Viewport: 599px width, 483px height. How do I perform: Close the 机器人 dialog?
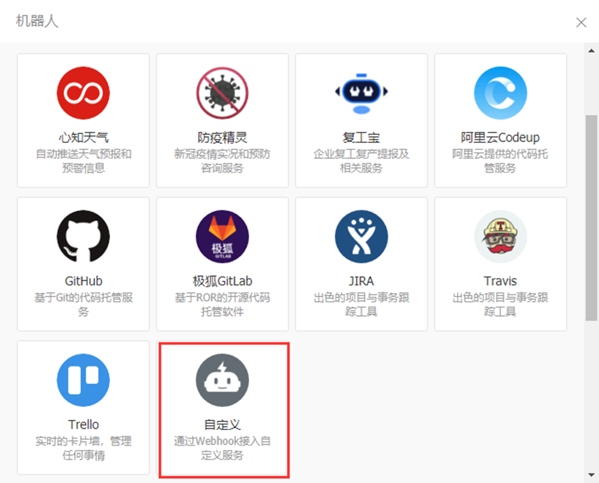(581, 22)
